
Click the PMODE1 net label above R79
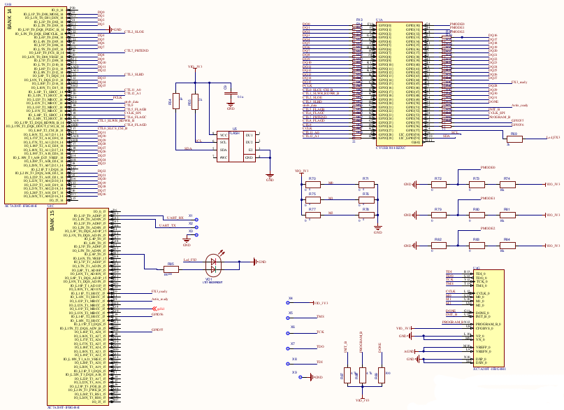(488, 198)
